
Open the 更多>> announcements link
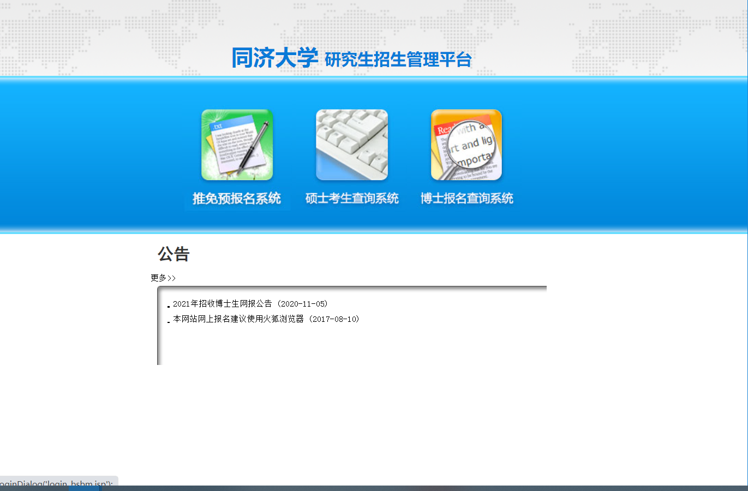coord(163,278)
